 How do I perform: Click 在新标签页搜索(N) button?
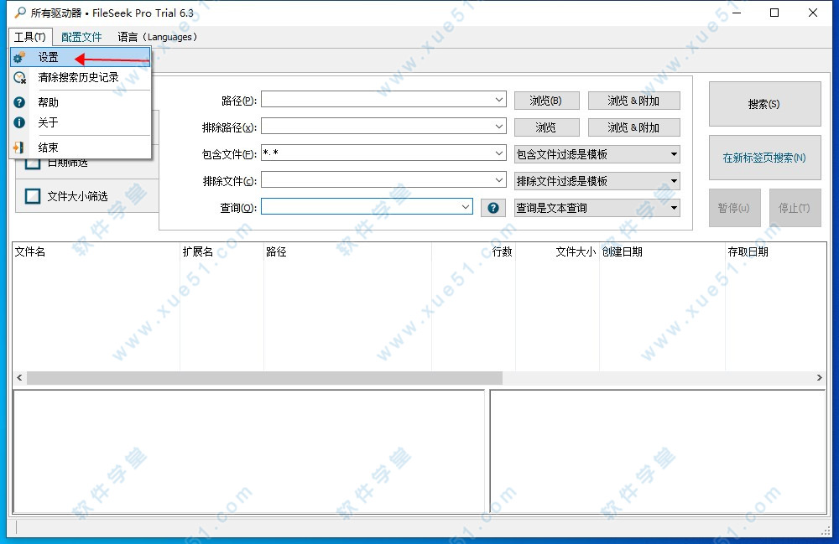pos(764,158)
